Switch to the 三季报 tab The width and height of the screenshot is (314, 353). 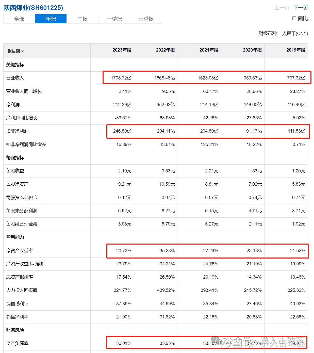[x=146, y=19]
